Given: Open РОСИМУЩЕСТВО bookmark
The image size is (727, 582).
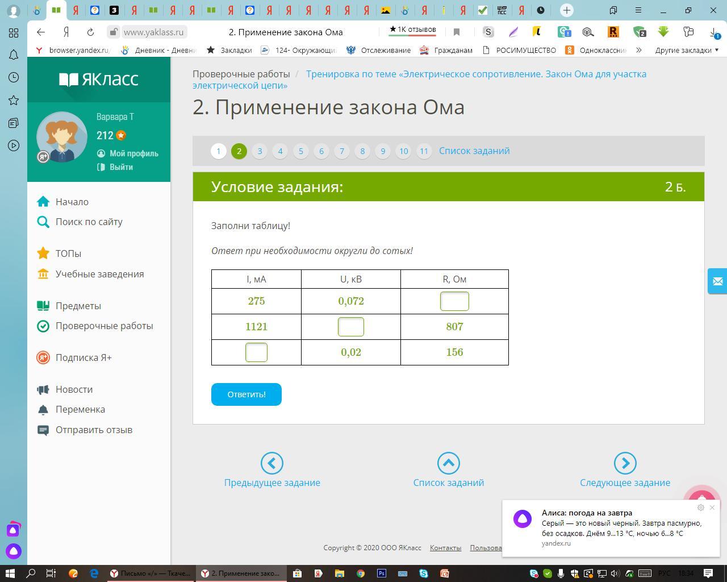Looking at the screenshot, I should point(520,50).
